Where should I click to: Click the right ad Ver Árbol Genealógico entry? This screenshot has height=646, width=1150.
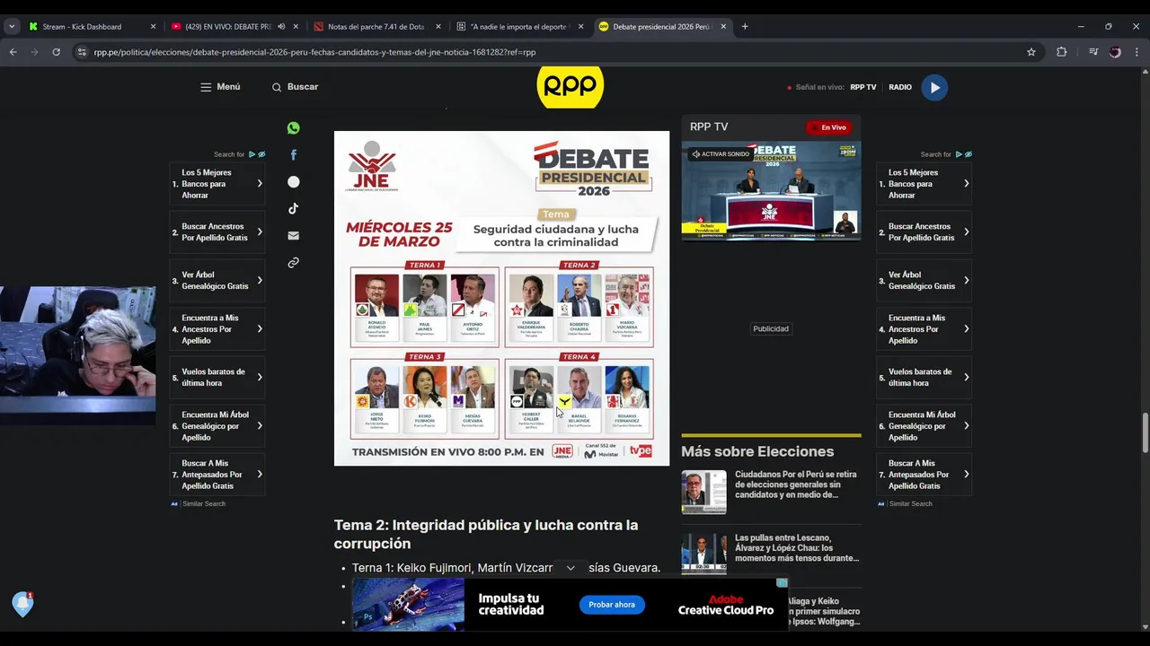(x=924, y=281)
